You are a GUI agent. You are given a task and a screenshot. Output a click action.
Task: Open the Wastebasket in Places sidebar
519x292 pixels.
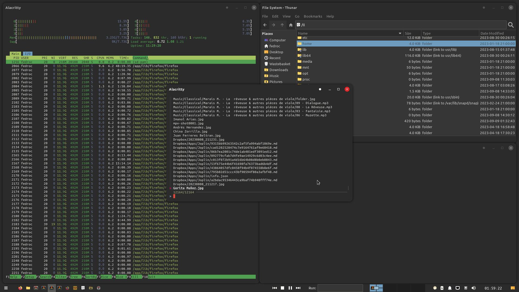pos(280,64)
